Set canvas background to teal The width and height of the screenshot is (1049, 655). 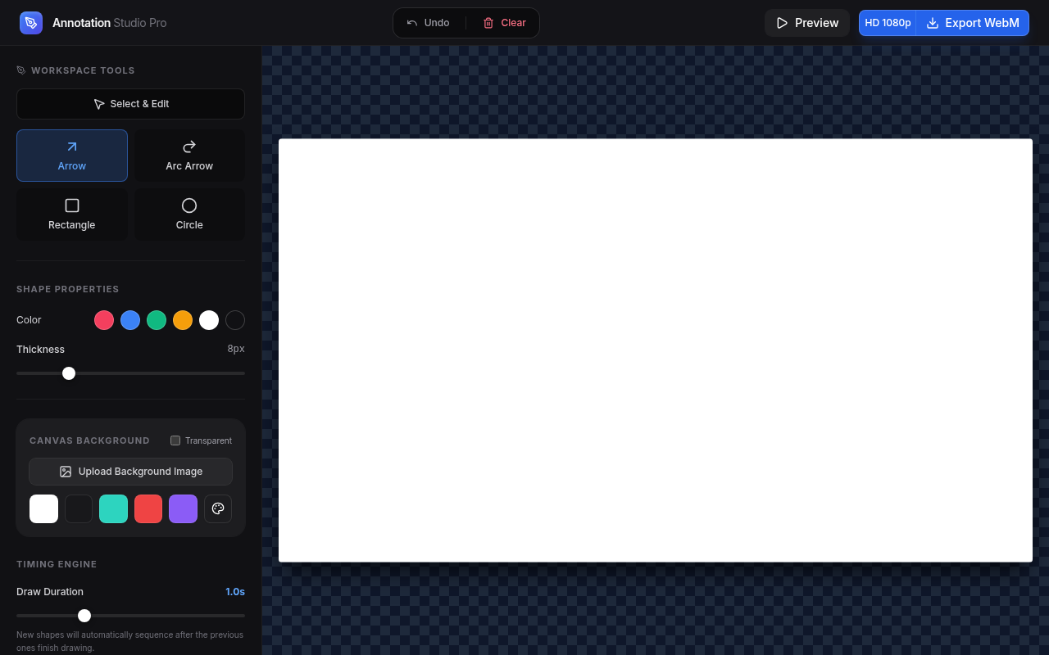click(113, 508)
